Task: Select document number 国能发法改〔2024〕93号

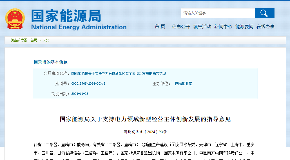Action: 145,132
